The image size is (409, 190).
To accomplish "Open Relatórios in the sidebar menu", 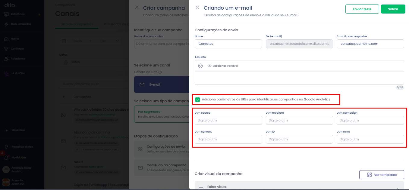I will [17, 14].
